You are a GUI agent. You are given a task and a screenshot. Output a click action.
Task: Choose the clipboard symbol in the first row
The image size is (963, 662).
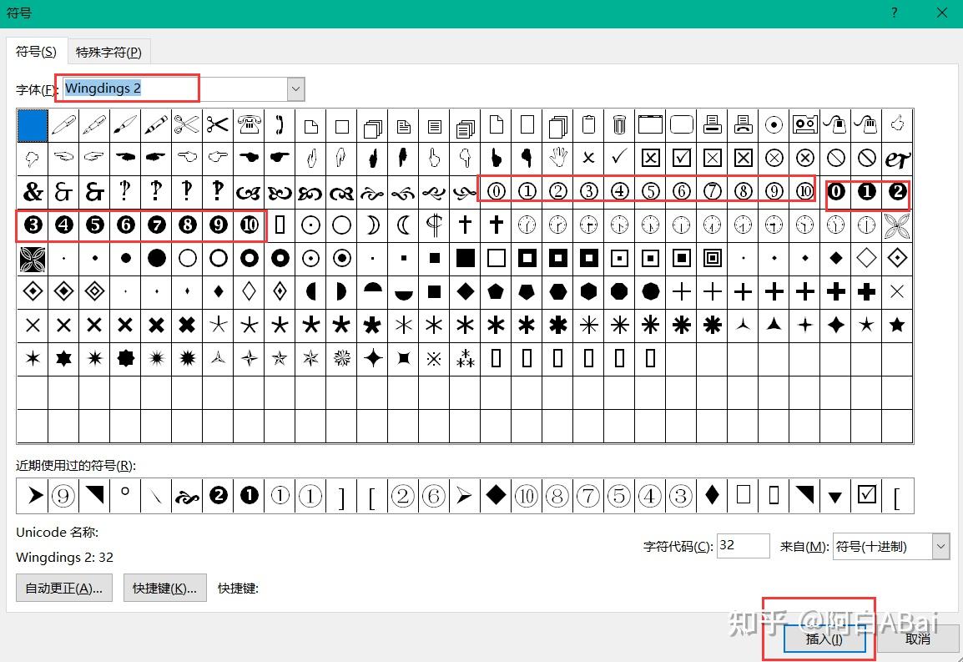(x=588, y=125)
